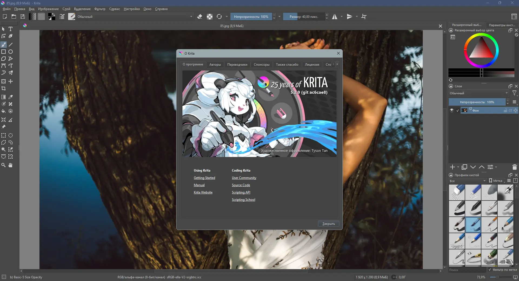The height and width of the screenshot is (281, 519).
Task: Pick the Ellipse shape tool
Action: pos(11,52)
